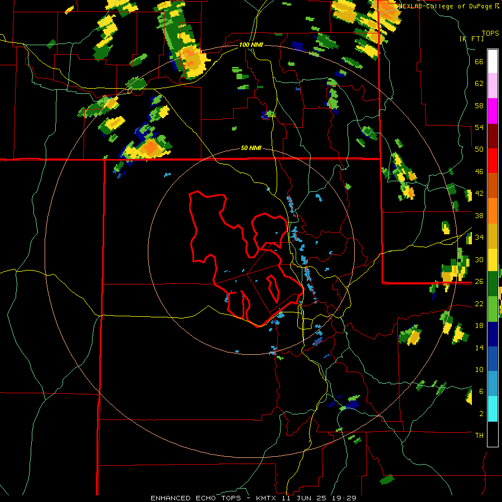Viewport: 502px width, 502px height.
Task: Click the "50" legend value
Action: click(x=479, y=149)
